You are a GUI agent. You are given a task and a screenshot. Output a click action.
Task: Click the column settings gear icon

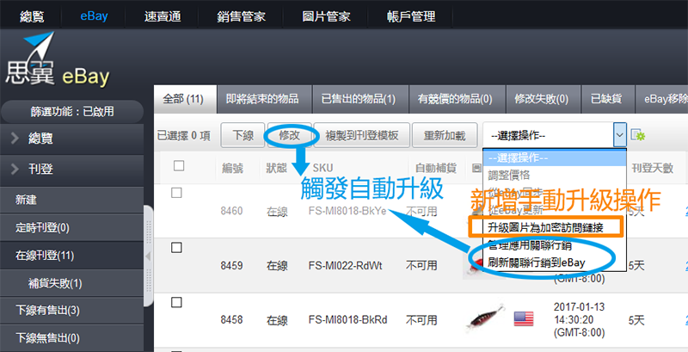point(637,135)
